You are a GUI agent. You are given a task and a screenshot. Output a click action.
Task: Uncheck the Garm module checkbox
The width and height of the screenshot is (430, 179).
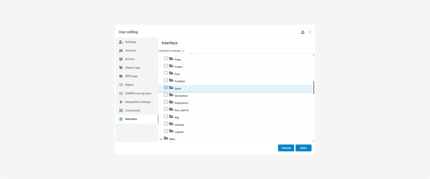(166, 87)
